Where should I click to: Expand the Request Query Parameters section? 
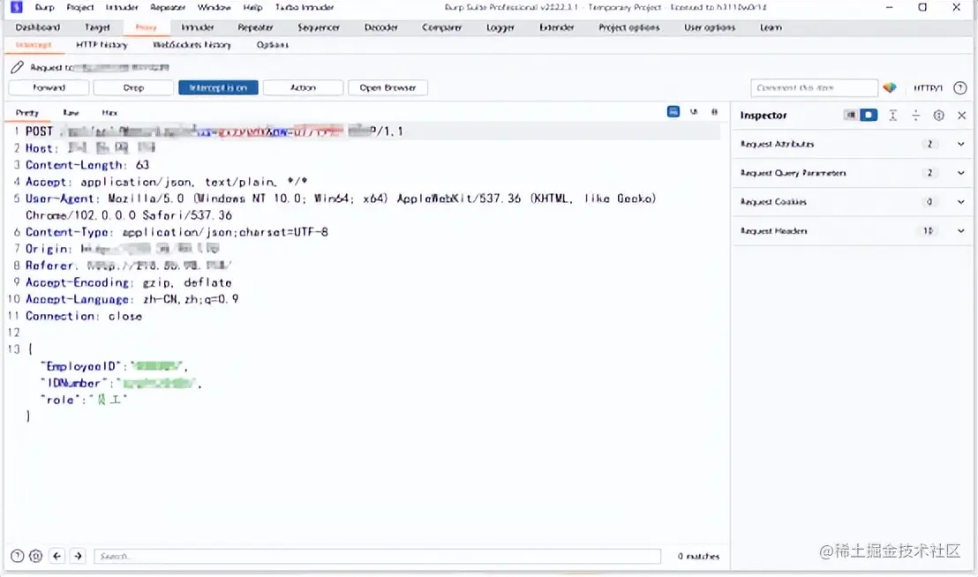[853, 173]
